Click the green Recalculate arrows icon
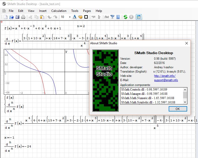The width and height of the screenshot is (198, 158). (x=125, y=17)
